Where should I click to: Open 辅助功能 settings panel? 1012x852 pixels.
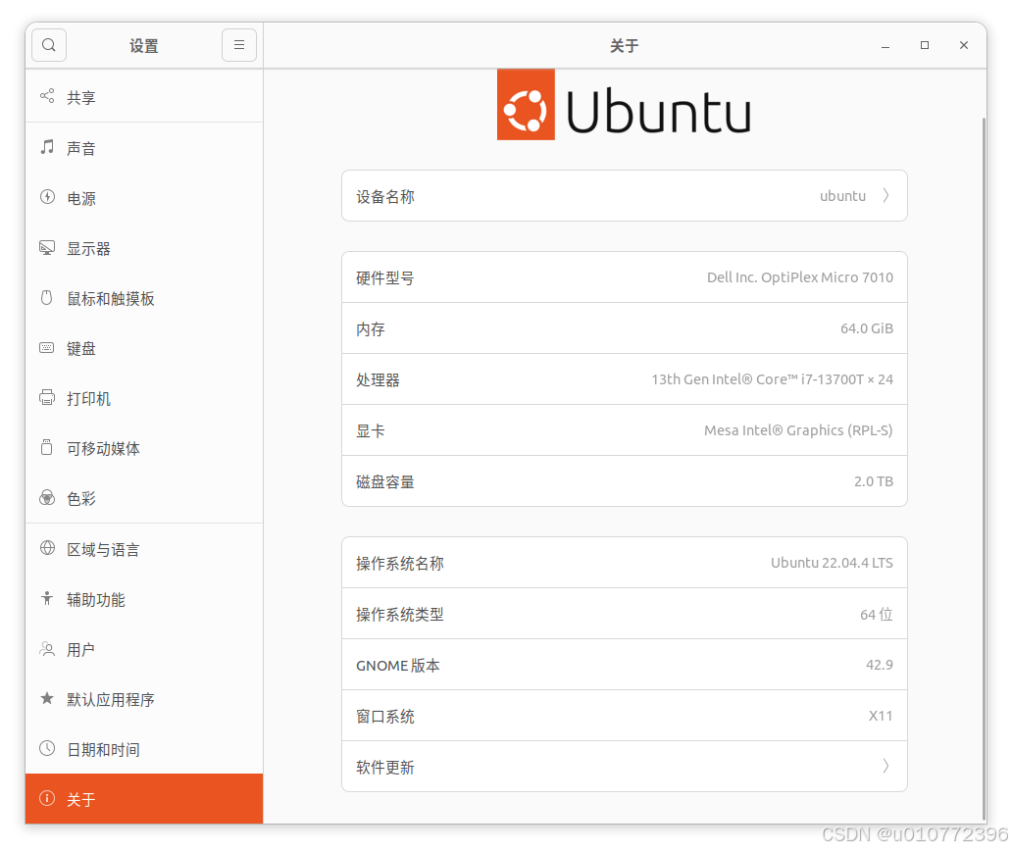tap(144, 600)
